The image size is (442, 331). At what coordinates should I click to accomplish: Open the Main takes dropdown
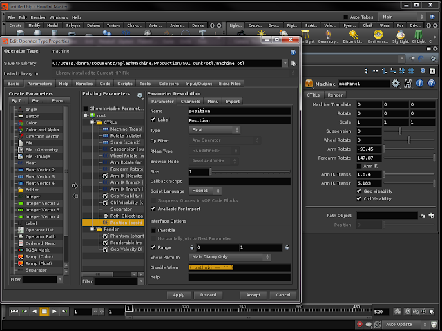(x=402, y=17)
